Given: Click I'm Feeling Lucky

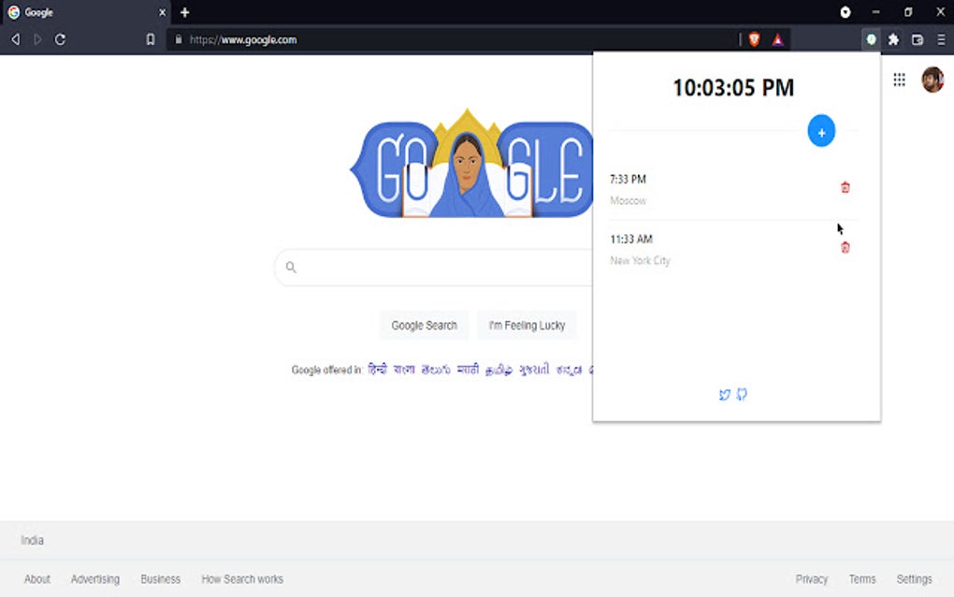Looking at the screenshot, I should click(x=527, y=325).
